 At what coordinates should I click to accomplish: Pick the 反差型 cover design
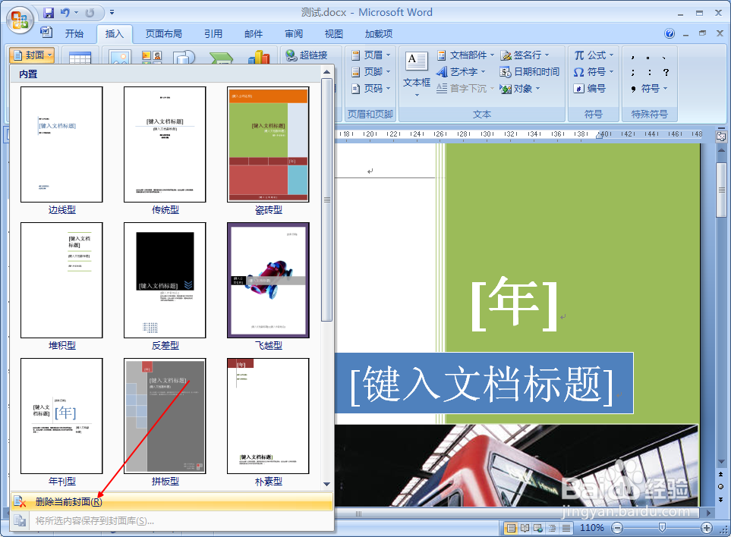pyautogui.click(x=165, y=281)
